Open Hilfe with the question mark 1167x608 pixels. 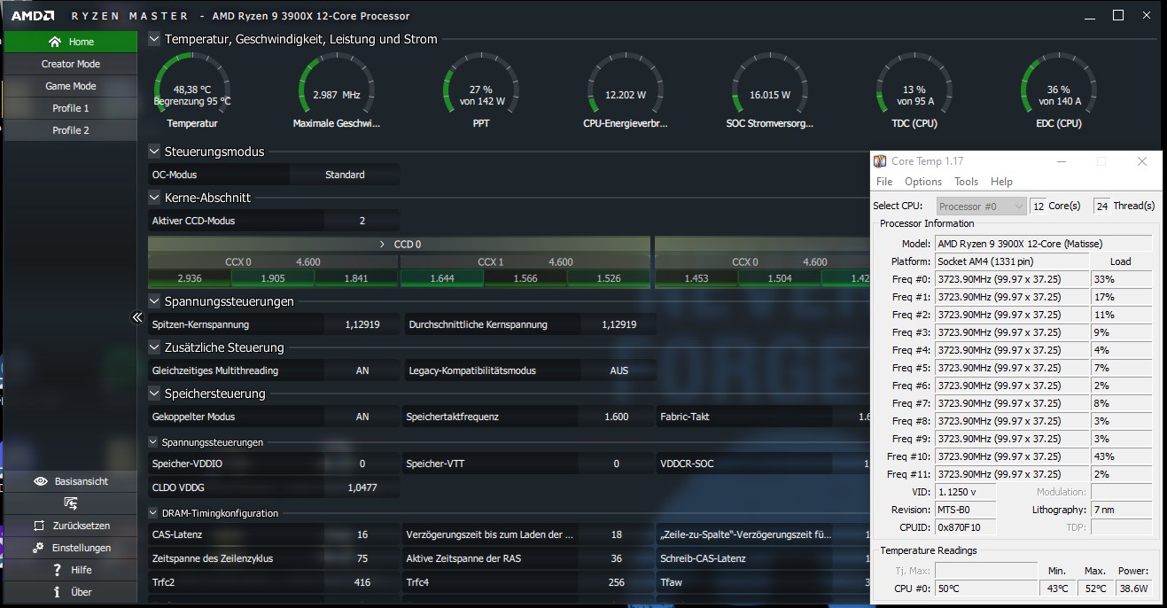71,570
